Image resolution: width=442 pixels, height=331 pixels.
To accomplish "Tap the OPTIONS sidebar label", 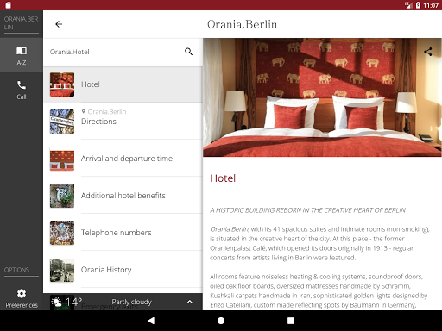I will pyautogui.click(x=16, y=270).
